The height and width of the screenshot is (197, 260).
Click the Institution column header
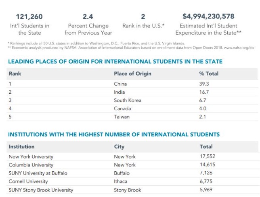pos(21,147)
